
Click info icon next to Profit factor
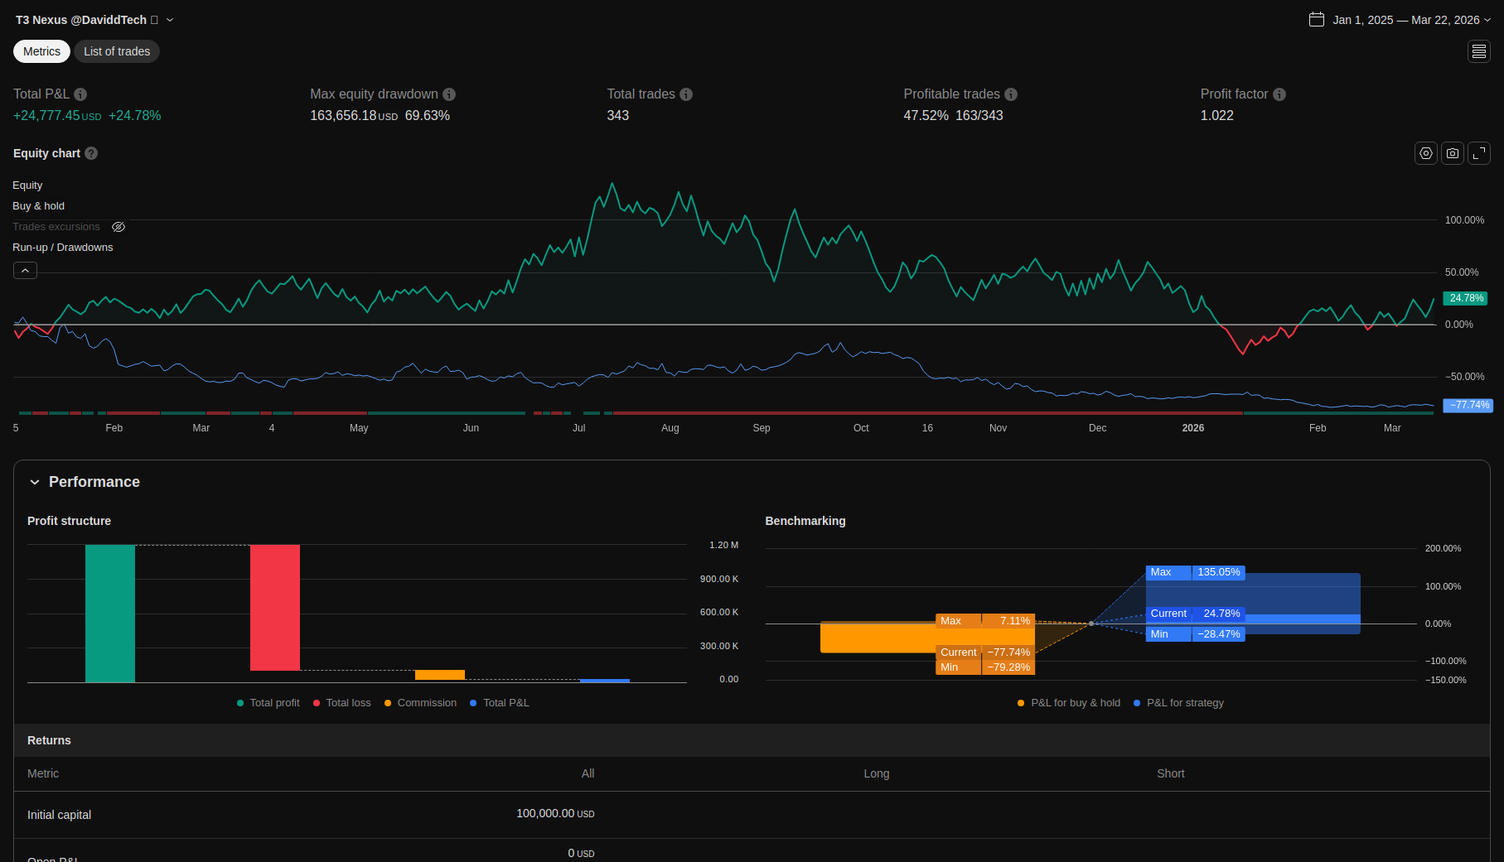tap(1279, 94)
